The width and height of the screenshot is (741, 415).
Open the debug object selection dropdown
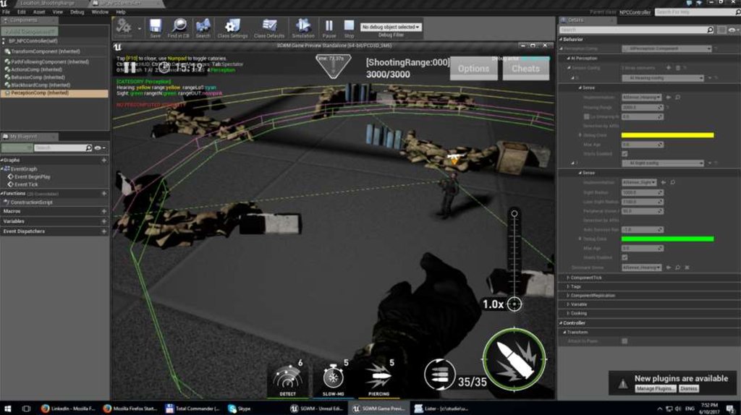coord(391,27)
